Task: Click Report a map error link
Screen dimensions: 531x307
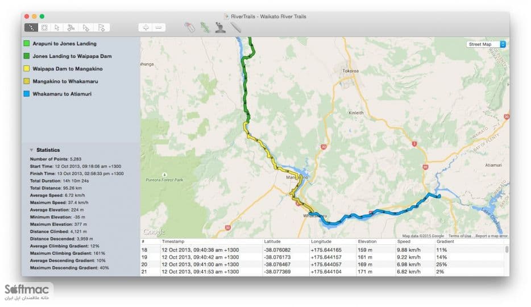Action: pos(491,236)
